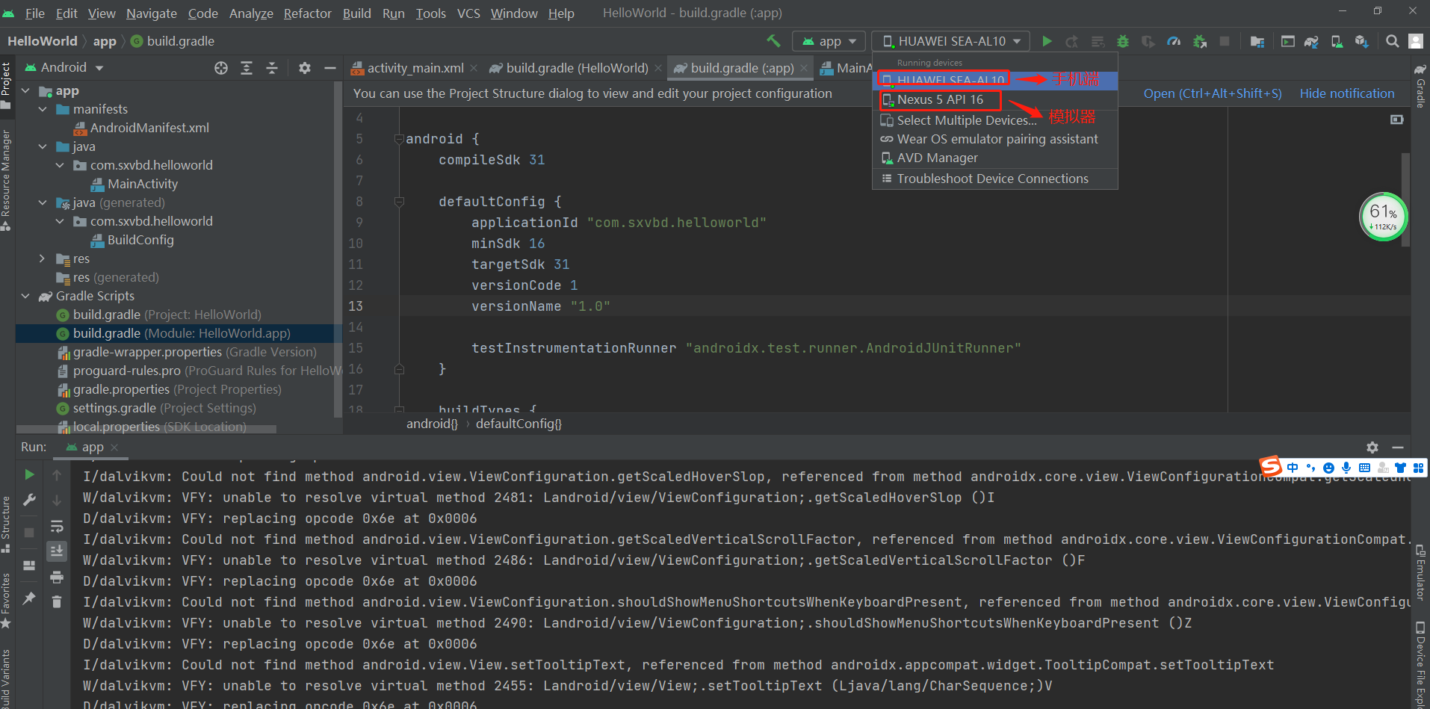The image size is (1430, 709).
Task: Click Open (Ctrl+Alt+Shift+S) link
Action: click(1212, 93)
